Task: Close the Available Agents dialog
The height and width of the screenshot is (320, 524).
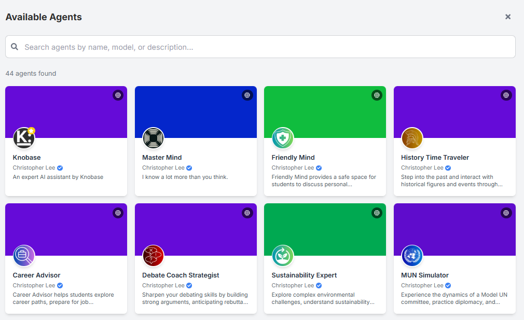Action: pos(508,17)
